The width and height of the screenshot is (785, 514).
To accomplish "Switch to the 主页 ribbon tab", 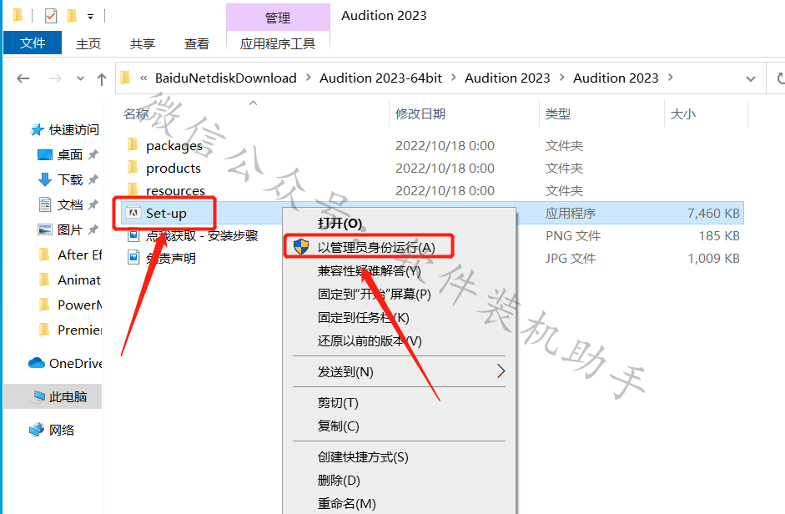I will [x=88, y=44].
